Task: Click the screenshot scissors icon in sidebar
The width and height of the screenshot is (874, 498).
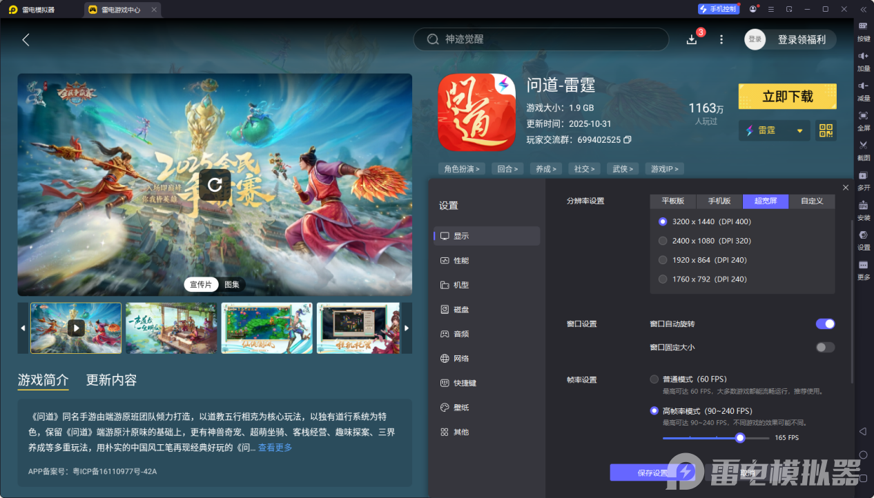Action: tap(863, 146)
